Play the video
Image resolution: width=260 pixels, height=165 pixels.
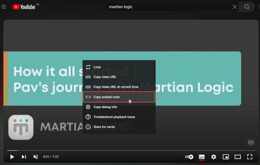coord(12,157)
